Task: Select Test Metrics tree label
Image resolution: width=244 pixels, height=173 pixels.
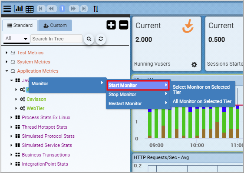Action: coord(30,53)
